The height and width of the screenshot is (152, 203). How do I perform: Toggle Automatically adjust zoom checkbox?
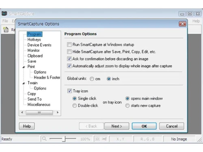(69, 66)
